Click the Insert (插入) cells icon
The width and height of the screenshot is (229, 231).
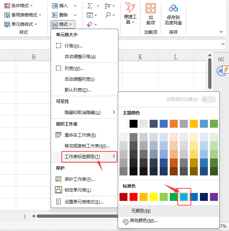pyautogui.click(x=55, y=6)
